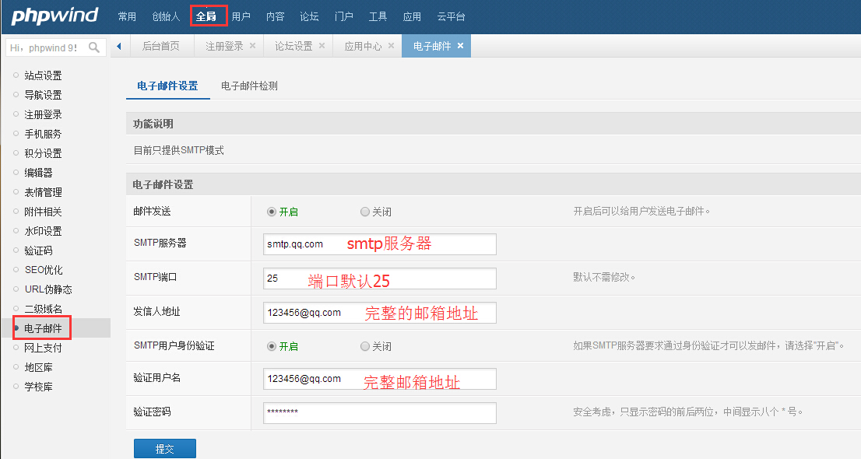Click the SMTP服务器 input field
The image size is (861, 459).
click(379, 244)
